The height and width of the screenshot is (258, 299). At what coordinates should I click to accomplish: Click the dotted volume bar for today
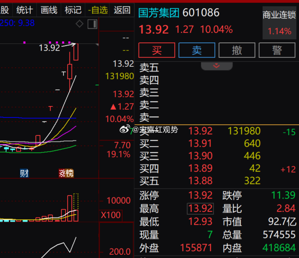(76, 201)
